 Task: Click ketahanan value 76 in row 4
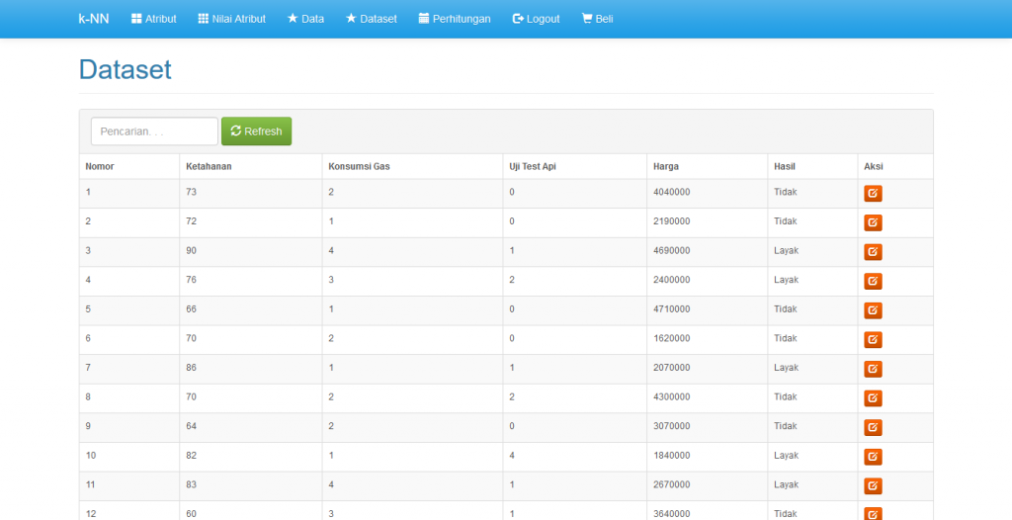coord(191,280)
